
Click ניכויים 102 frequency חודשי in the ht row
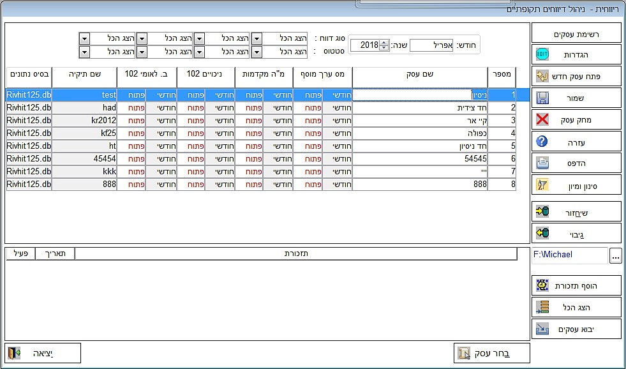tap(220, 146)
